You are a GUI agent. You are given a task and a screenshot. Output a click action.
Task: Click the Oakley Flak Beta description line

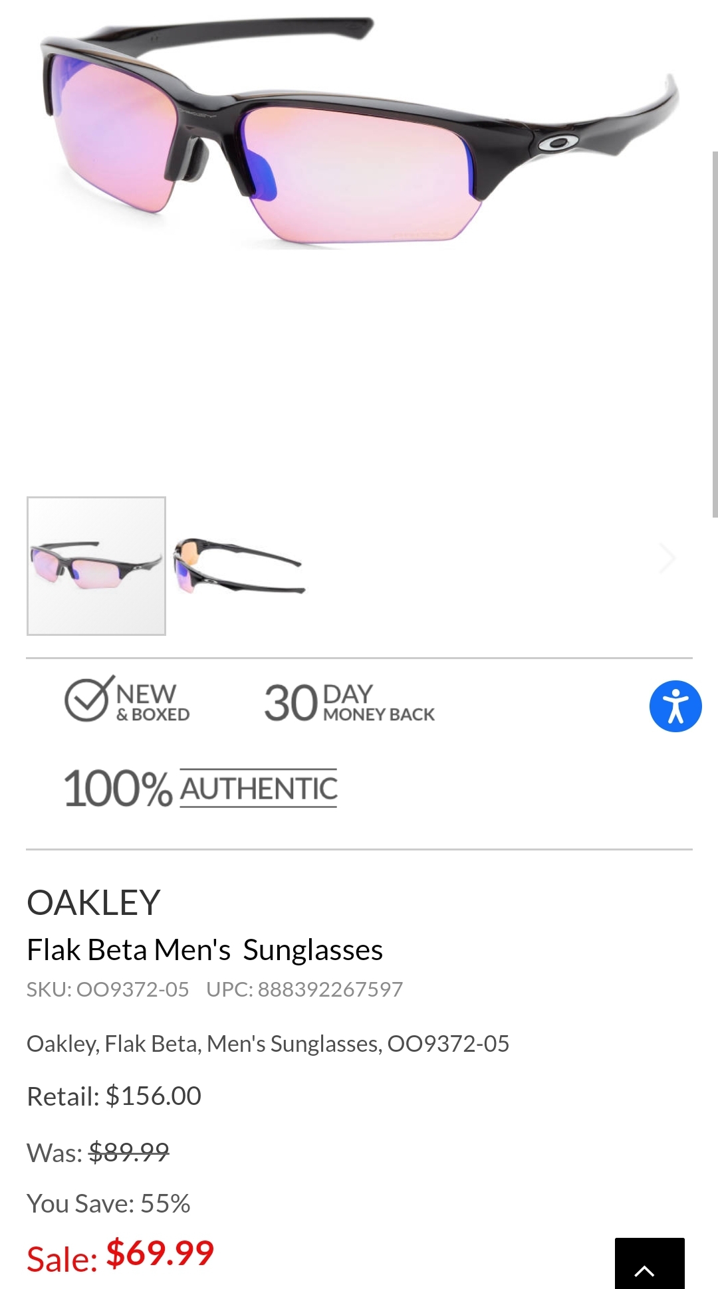point(268,1044)
